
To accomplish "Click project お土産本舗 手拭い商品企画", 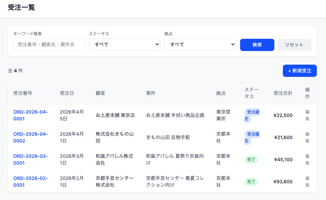I will coord(175,115).
